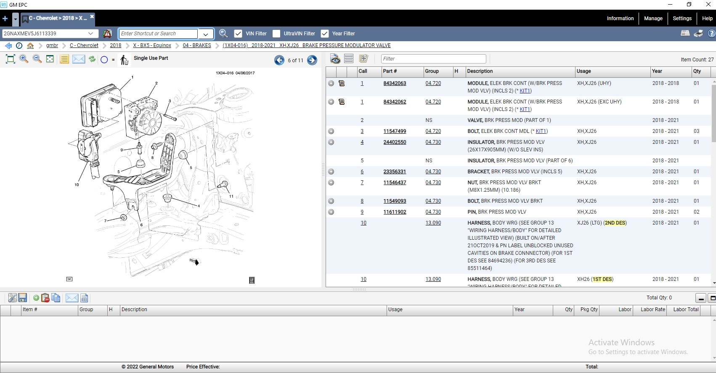Expand row for part 11547499
This screenshot has width=716, height=373.
click(x=331, y=131)
